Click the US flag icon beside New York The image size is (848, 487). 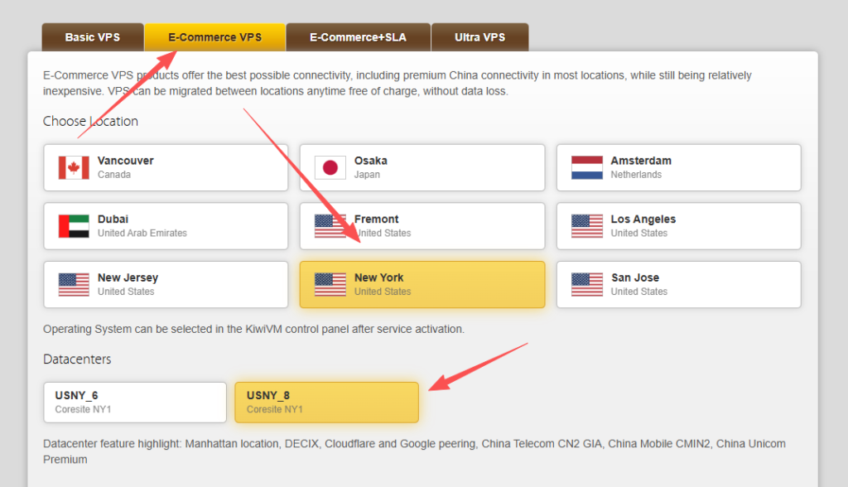coord(330,284)
